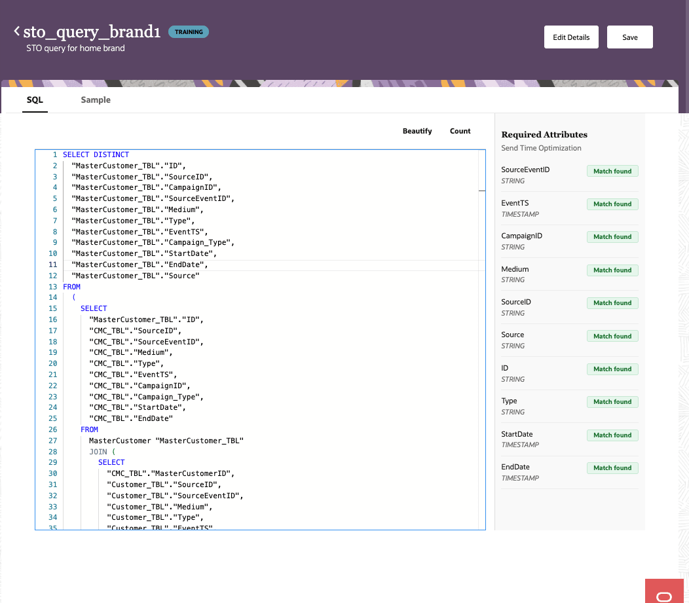
Task: Click the CampaignID attribute name
Action: pos(521,236)
